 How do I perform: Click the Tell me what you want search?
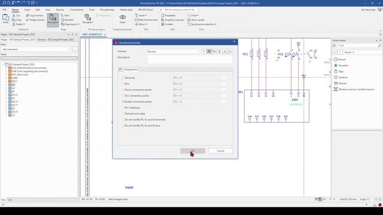178,10
